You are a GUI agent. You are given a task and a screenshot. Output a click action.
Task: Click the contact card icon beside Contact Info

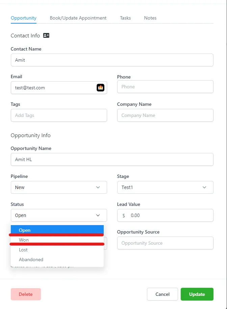46,35
